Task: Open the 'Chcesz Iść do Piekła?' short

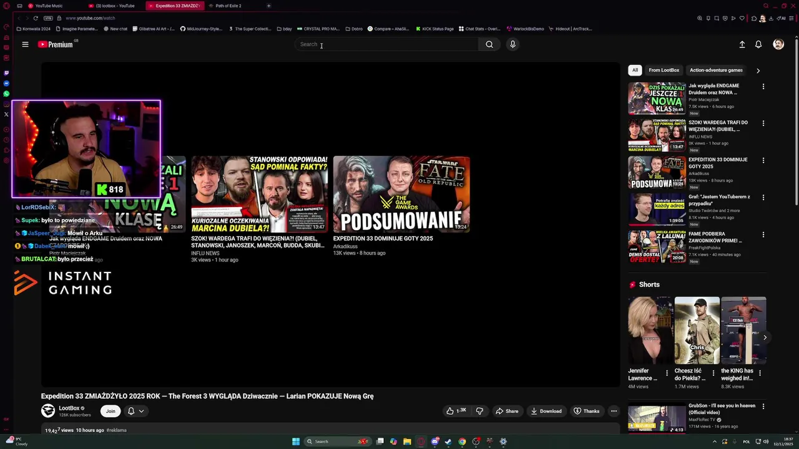Action: click(697, 331)
